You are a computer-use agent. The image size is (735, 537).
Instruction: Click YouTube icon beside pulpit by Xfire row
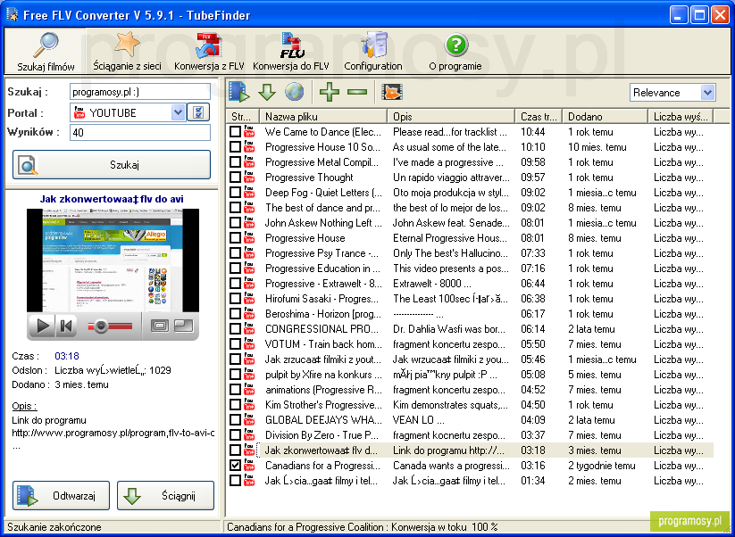click(249, 375)
